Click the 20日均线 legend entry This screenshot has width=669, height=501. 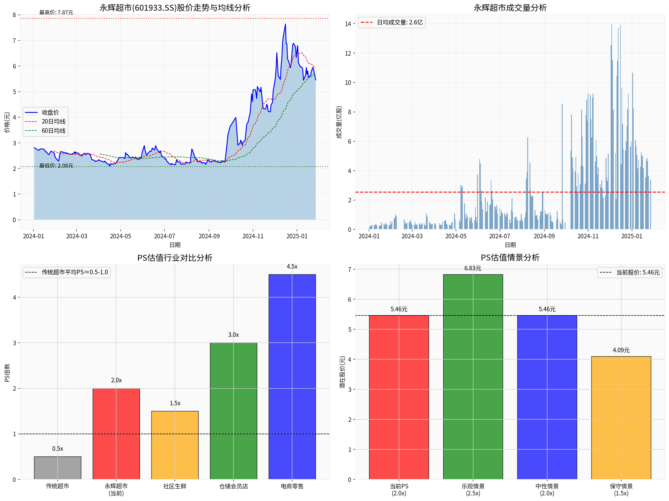click(53, 121)
